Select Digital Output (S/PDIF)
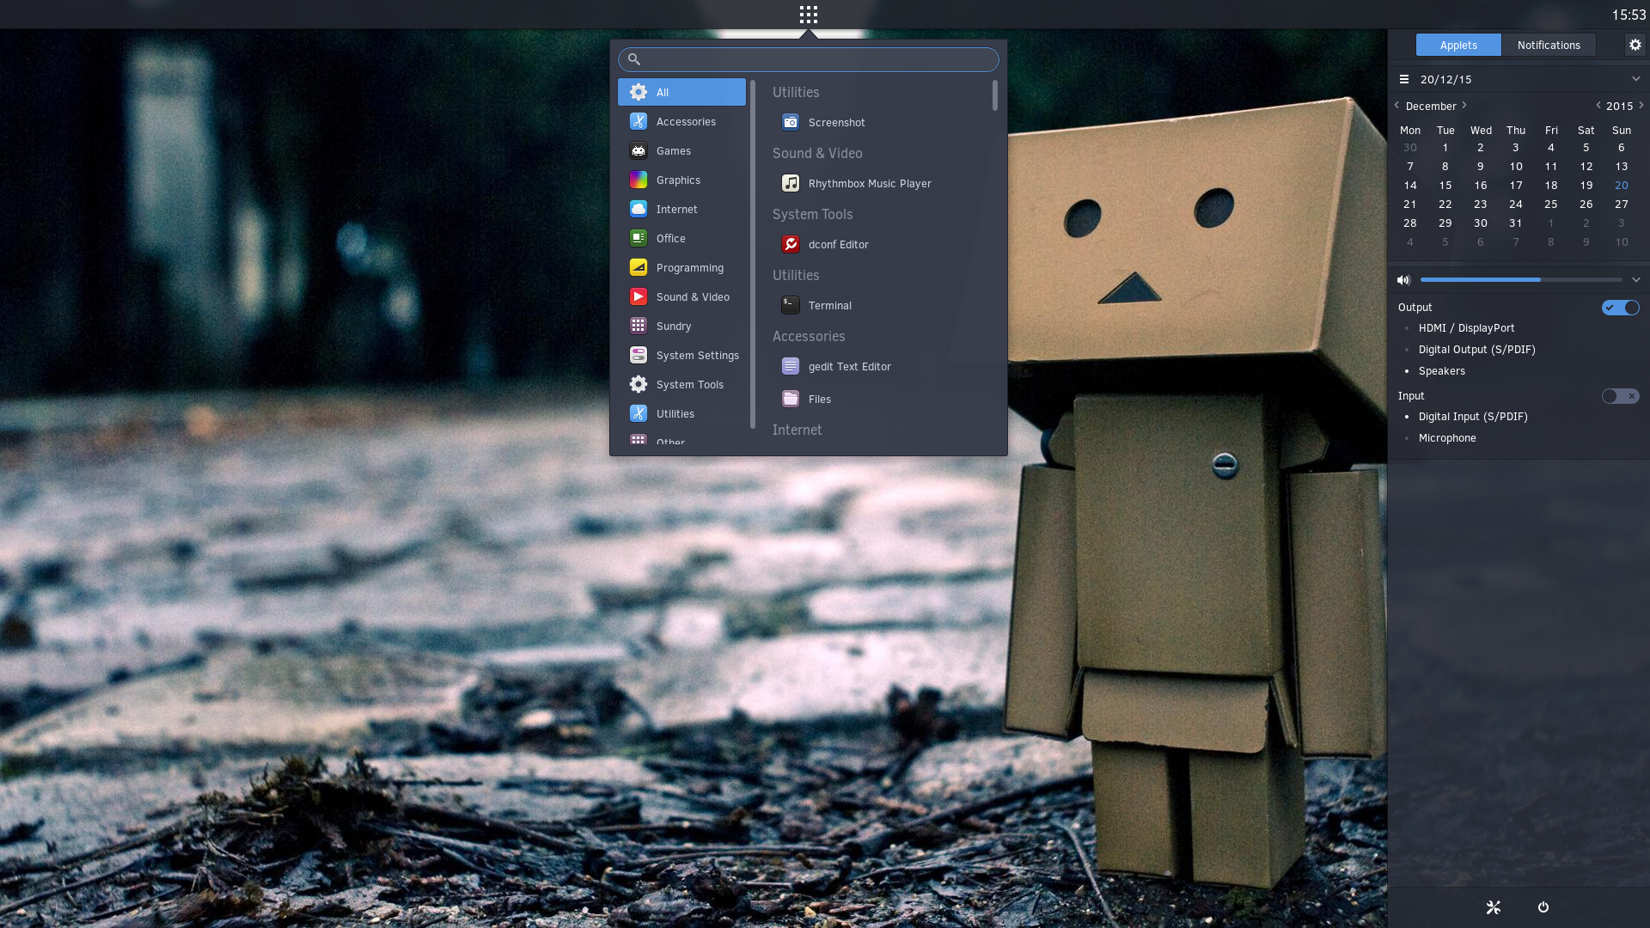Image resolution: width=1650 pixels, height=928 pixels. pyautogui.click(x=1476, y=350)
